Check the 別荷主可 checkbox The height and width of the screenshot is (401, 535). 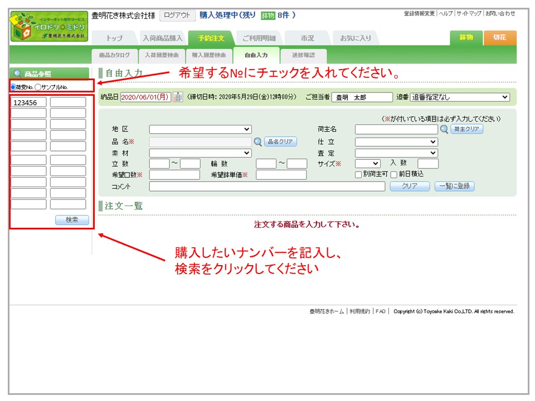coord(359,174)
